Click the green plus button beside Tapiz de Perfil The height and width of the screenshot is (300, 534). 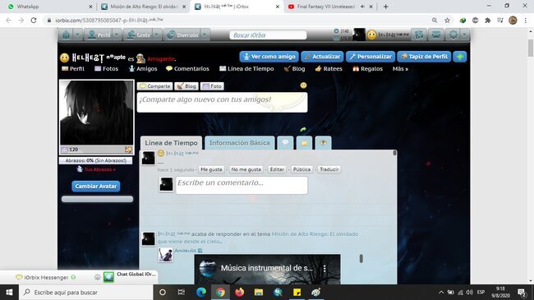coord(460,57)
